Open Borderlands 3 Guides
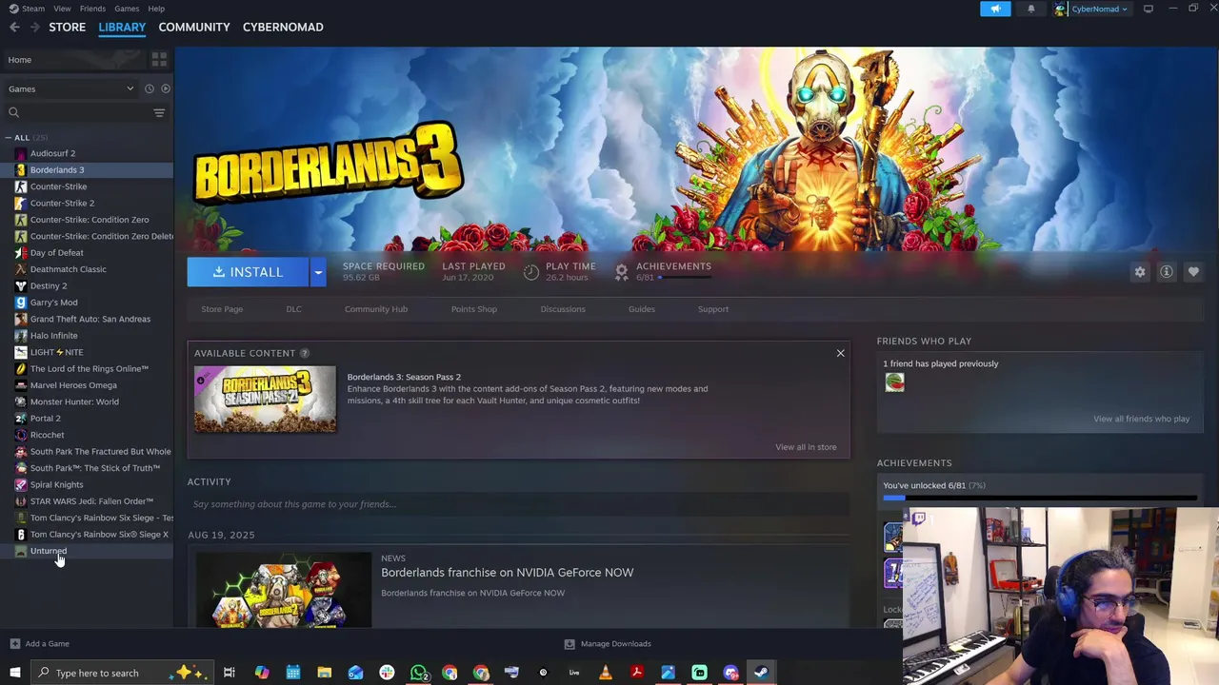 [642, 309]
